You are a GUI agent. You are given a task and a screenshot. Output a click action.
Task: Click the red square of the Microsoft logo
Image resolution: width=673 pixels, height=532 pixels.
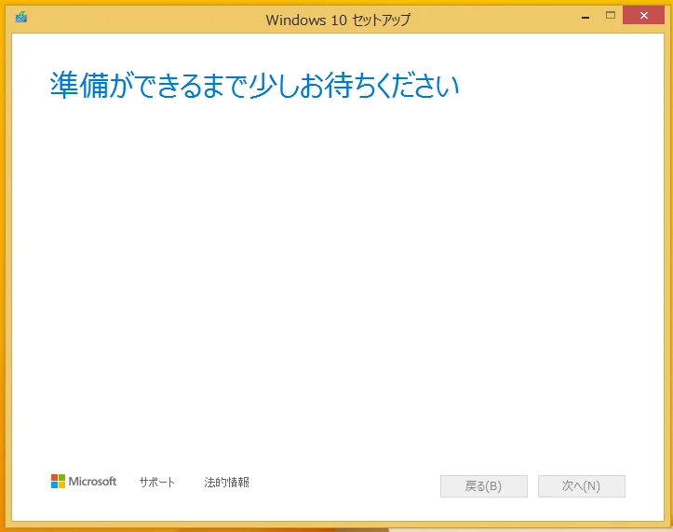tap(54, 477)
